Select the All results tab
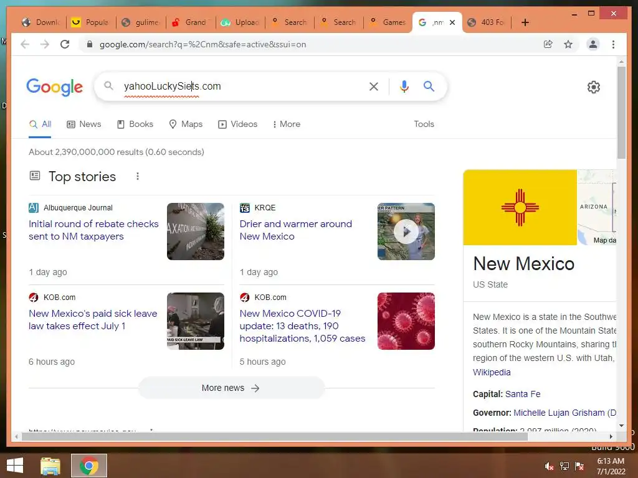The width and height of the screenshot is (638, 478). coord(40,124)
